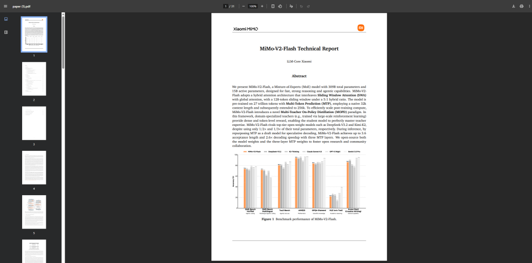Open the more actions three-dot menu
The height and width of the screenshot is (263, 532).
tap(529, 6)
